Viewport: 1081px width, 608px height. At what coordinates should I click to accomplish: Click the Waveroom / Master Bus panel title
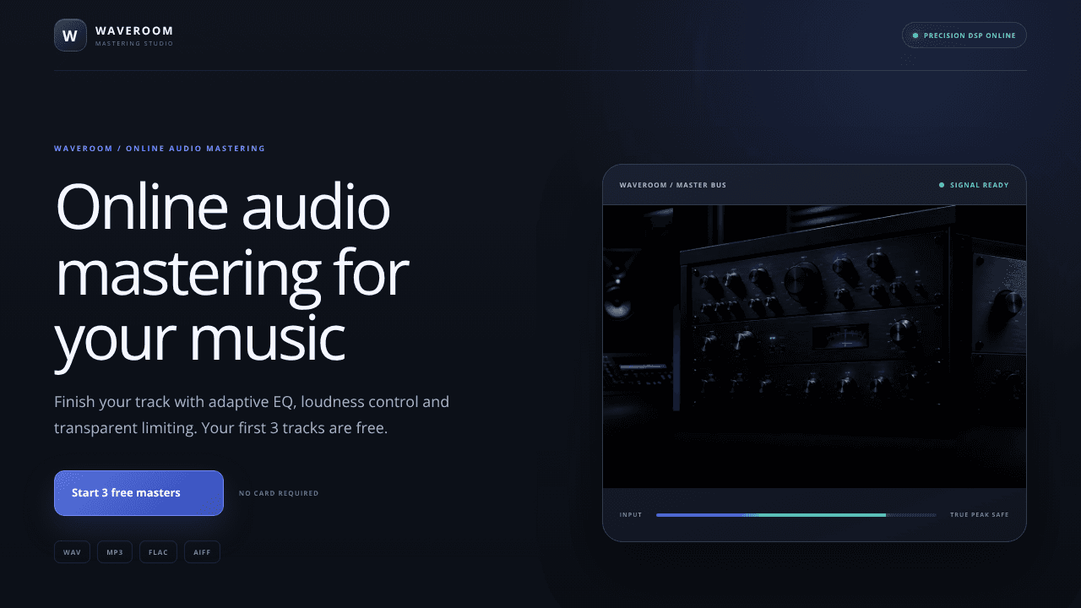pos(673,185)
